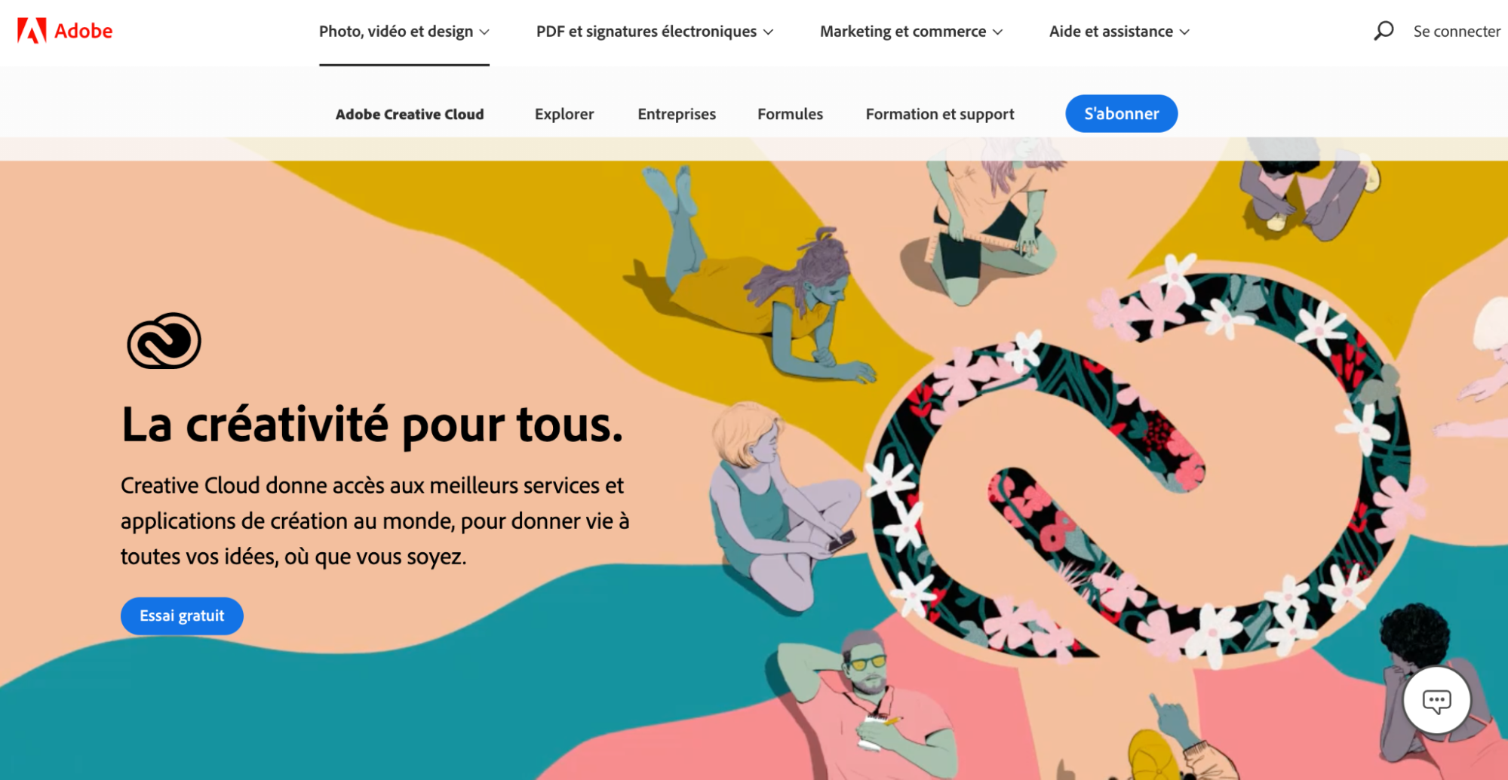Expand PDF et signatures électroniques dropdown

655,32
